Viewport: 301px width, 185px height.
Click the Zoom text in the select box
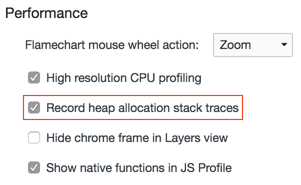235,45
